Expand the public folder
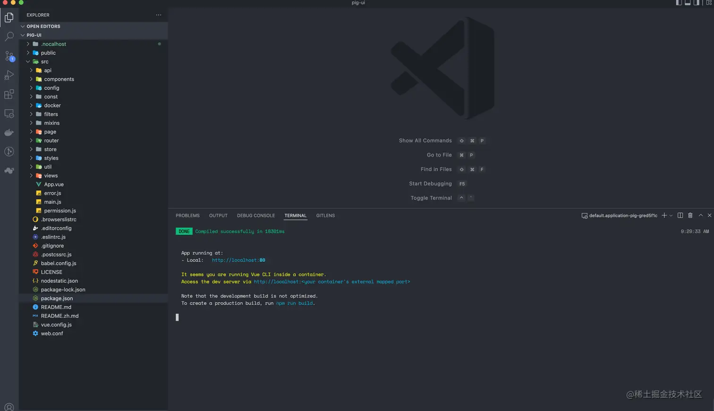 click(x=93, y=53)
